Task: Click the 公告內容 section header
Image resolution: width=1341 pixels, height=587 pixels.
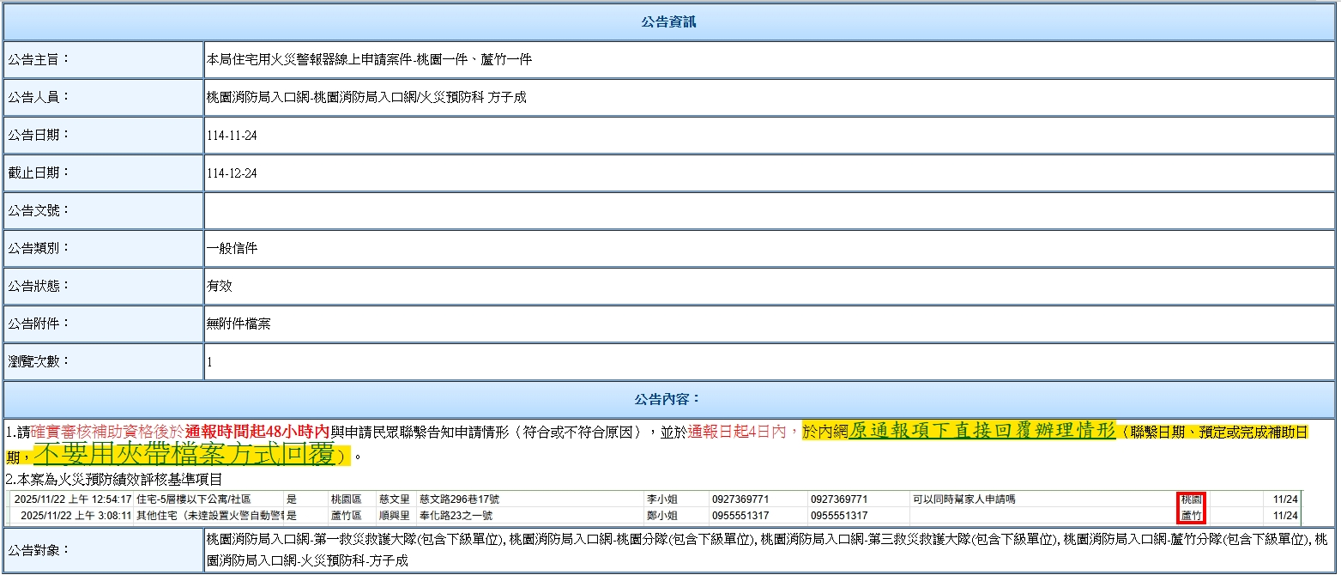Action: click(x=669, y=400)
